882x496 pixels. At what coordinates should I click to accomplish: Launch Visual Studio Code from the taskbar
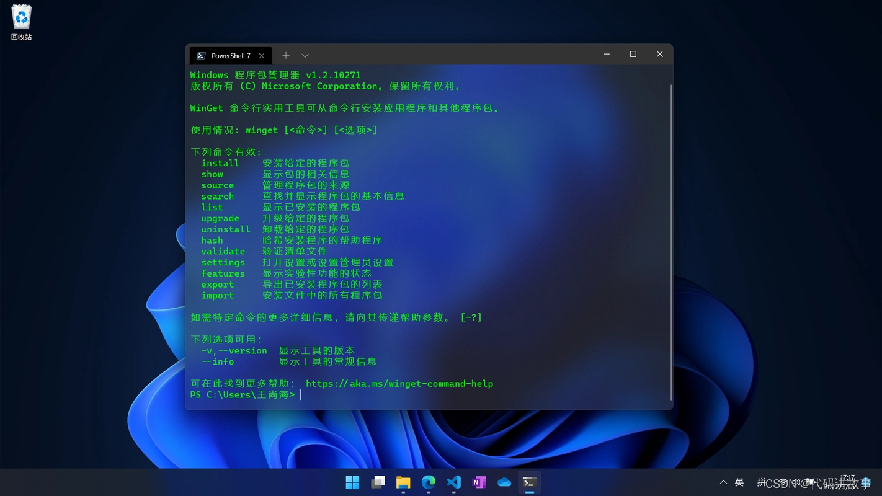[x=453, y=482]
